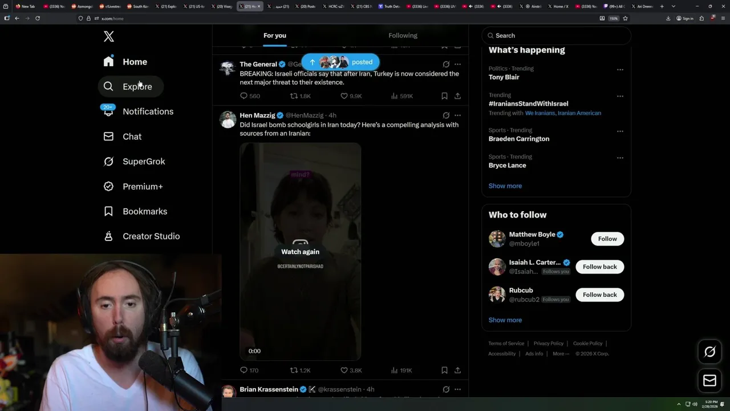
Task: Open more options for Bryce Lance trend
Action: (x=620, y=158)
